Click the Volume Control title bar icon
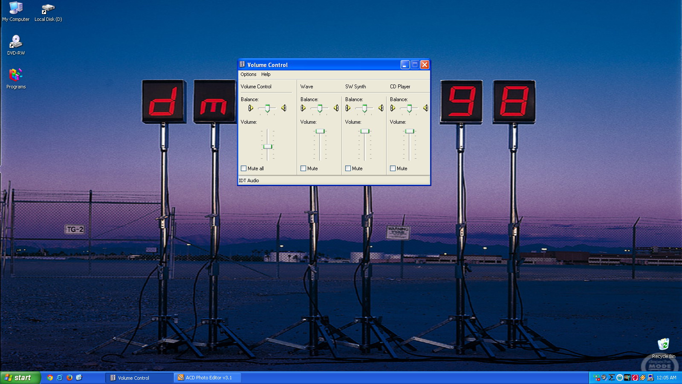 [242, 64]
